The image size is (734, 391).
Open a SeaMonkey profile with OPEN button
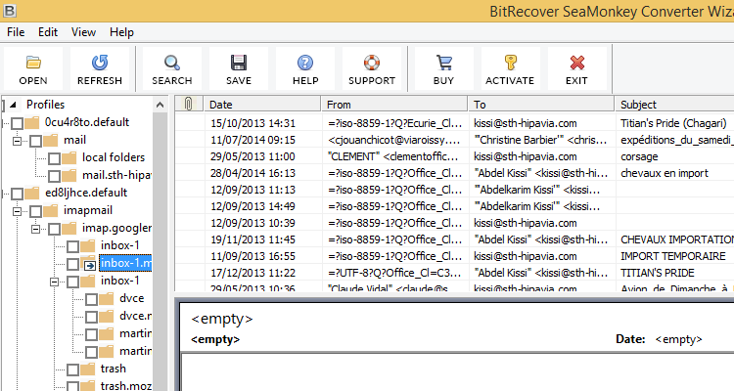pos(32,68)
